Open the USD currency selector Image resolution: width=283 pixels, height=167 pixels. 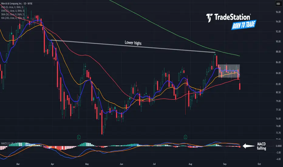pos(278,4)
